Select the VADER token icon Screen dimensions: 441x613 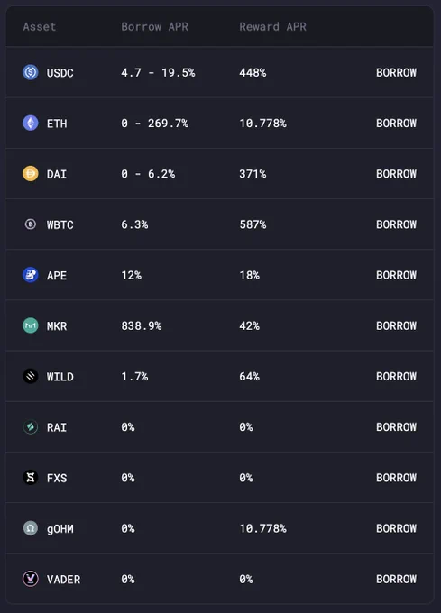(31, 579)
